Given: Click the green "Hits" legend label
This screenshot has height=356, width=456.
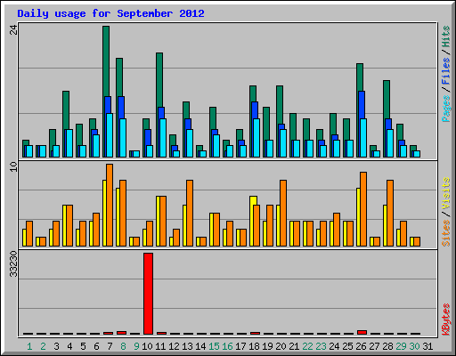Looking at the screenshot, I should (x=445, y=36).
